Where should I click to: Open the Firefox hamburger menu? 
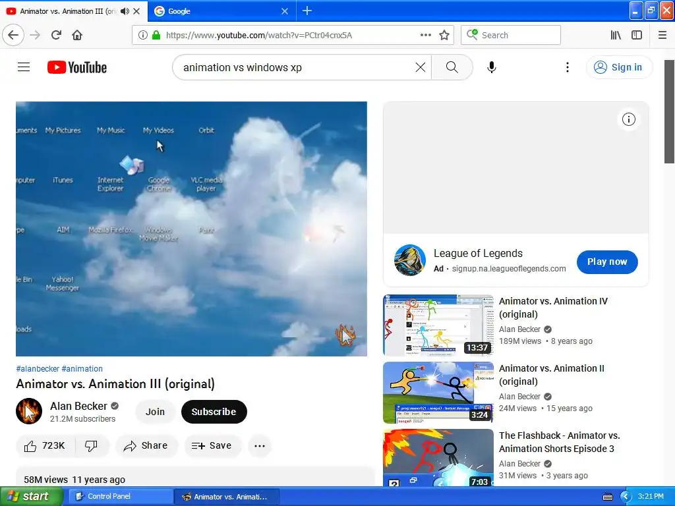[662, 35]
